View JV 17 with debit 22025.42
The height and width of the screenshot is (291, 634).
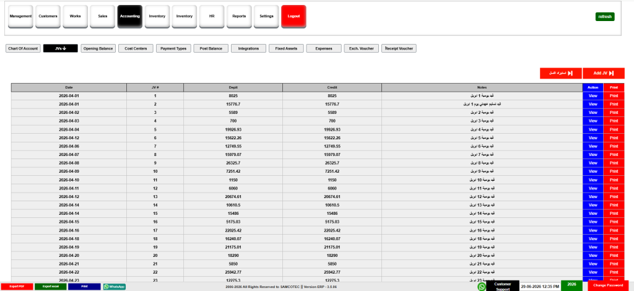[593, 230]
